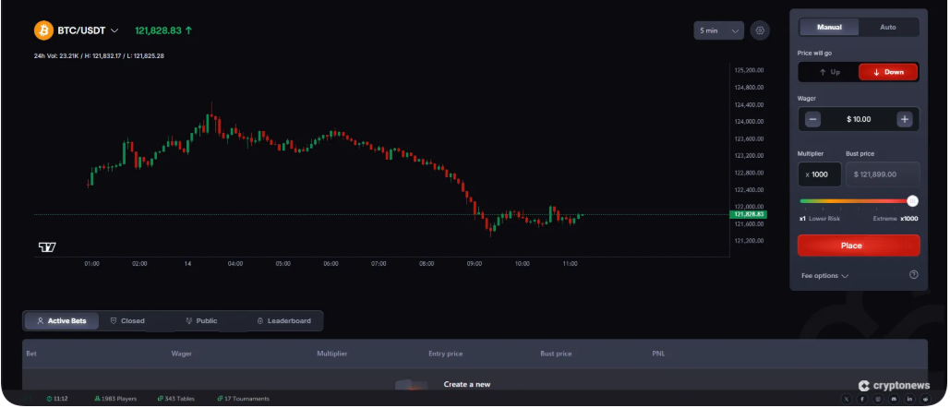Click the Bitcoin logo icon
The width and height of the screenshot is (950, 408).
point(43,30)
